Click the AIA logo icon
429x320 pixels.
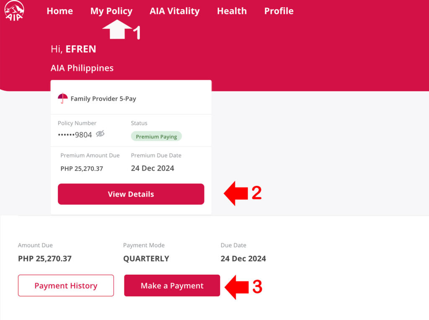coord(14,10)
